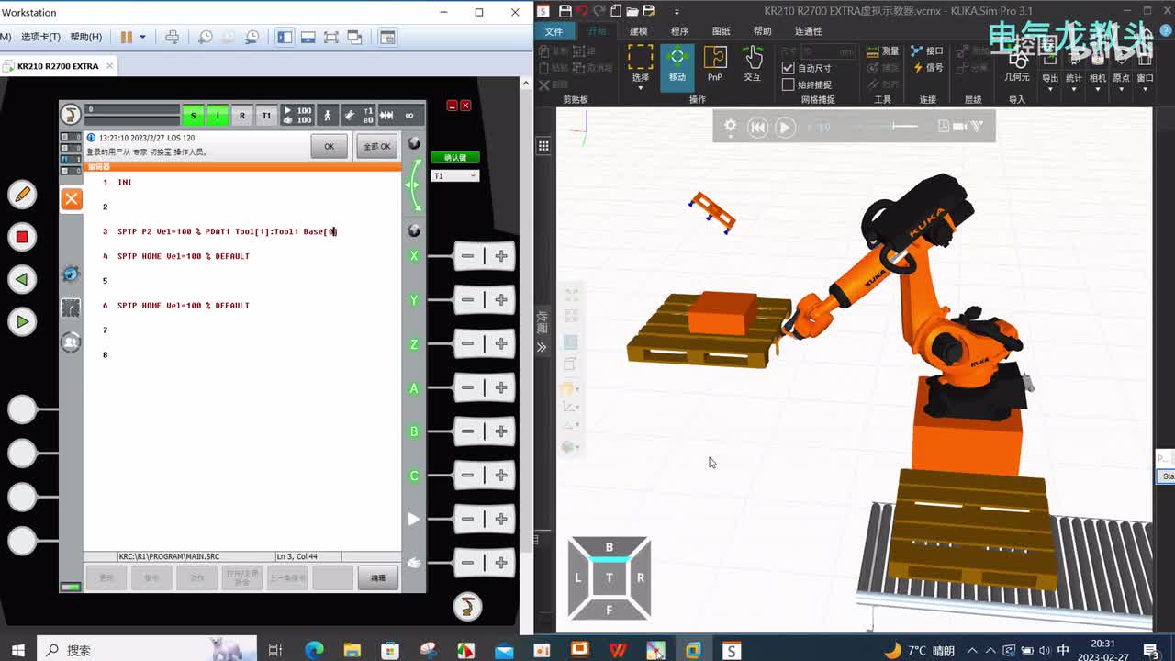This screenshot has height=661, width=1175.
Task: Click the Signal (信号) lightning icon
Action: pos(927,68)
